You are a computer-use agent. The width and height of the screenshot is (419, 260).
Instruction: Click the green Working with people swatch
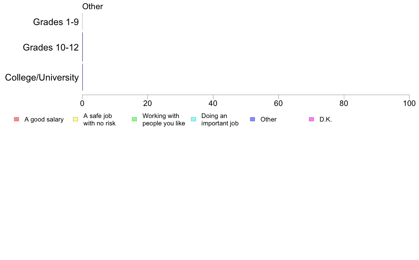point(134,119)
